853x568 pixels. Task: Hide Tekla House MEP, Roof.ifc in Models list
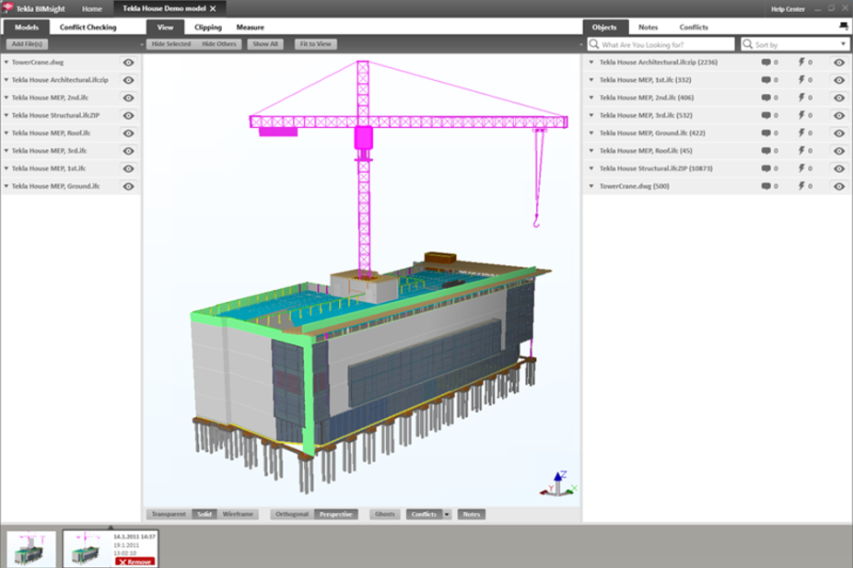tap(128, 133)
